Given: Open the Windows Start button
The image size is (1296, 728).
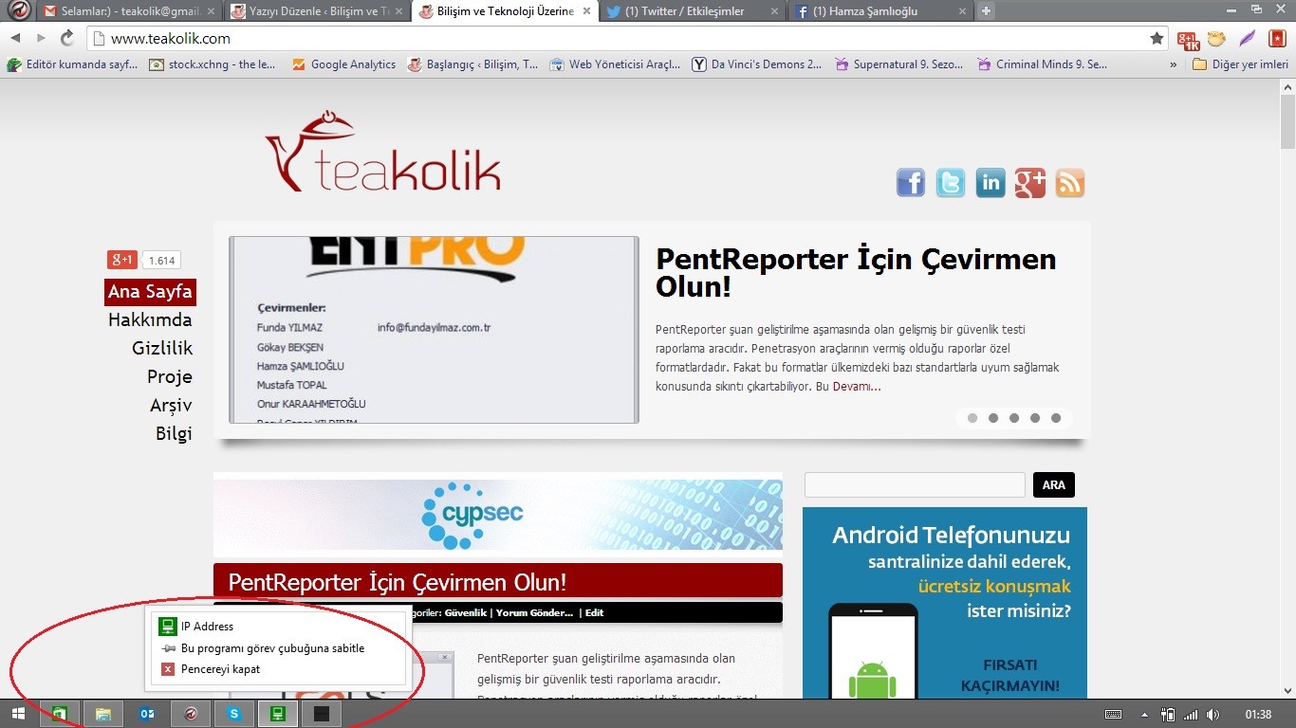Looking at the screenshot, I should pos(18,715).
